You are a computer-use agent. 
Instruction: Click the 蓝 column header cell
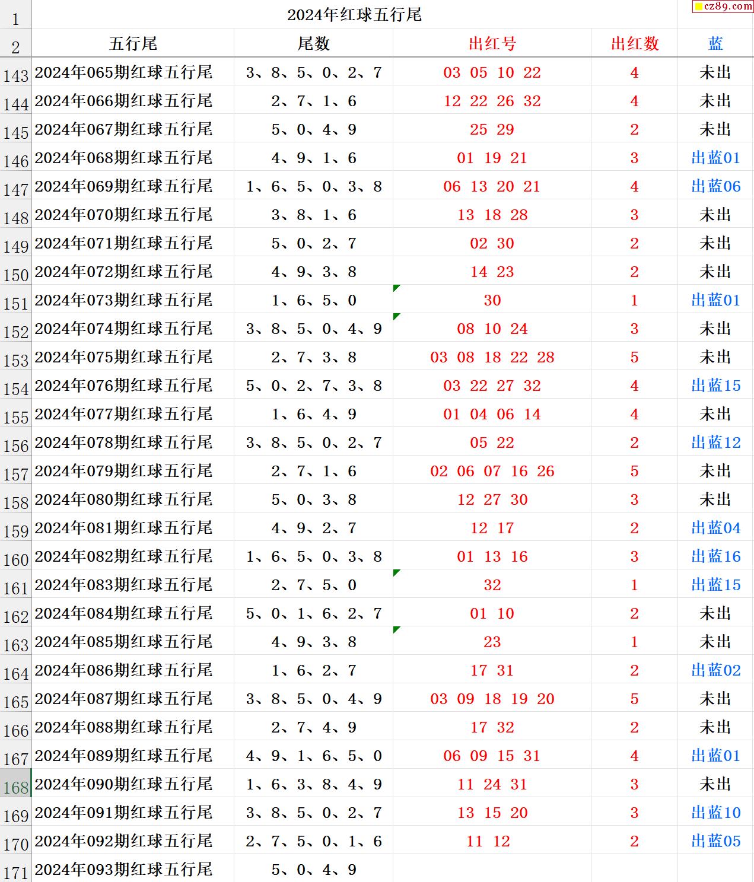coord(715,43)
